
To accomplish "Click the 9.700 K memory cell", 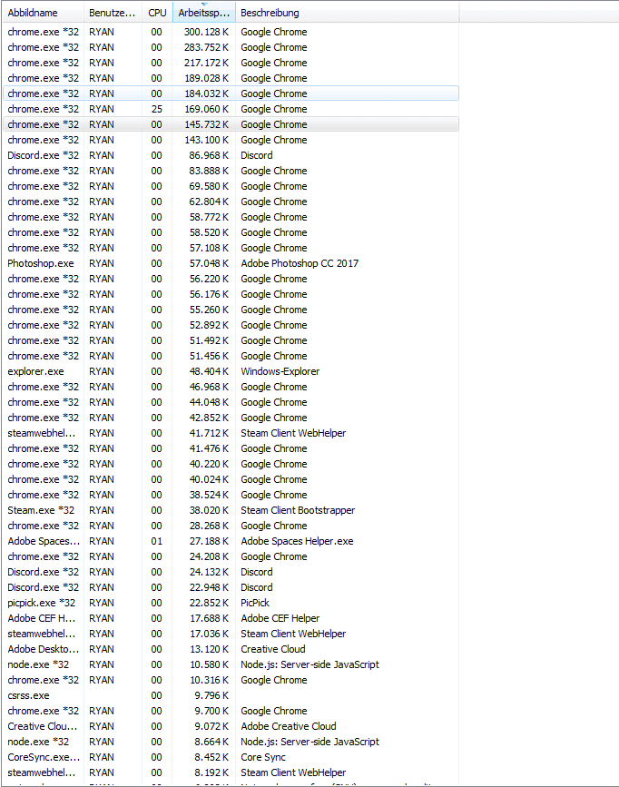I will pyautogui.click(x=211, y=712).
